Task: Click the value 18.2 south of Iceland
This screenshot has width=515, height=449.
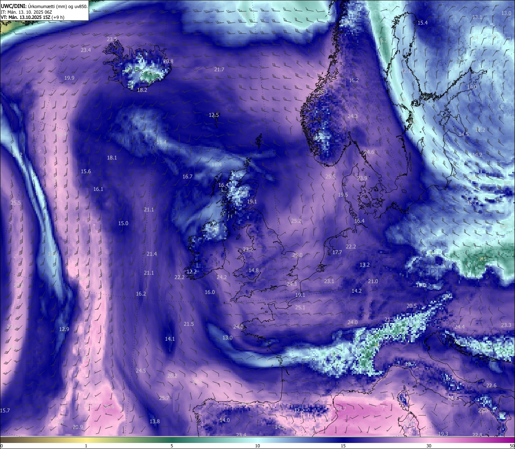Action: coord(142,90)
